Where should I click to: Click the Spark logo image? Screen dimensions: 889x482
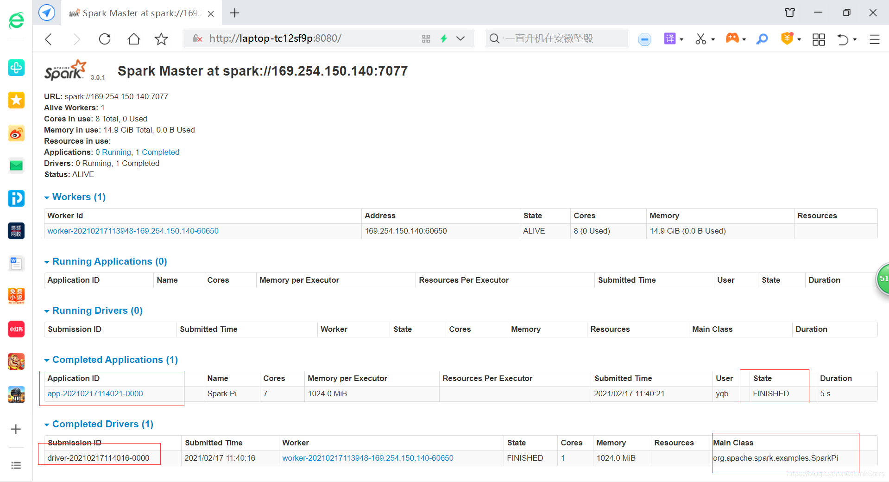(x=65, y=70)
